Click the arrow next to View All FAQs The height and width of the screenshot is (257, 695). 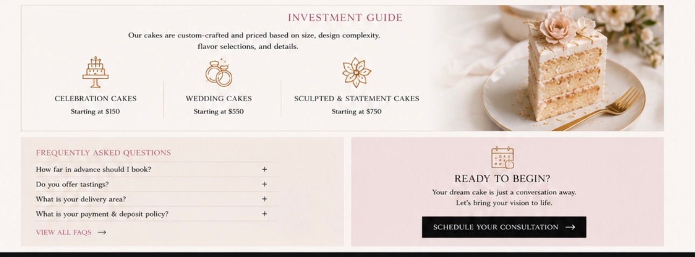click(x=102, y=232)
